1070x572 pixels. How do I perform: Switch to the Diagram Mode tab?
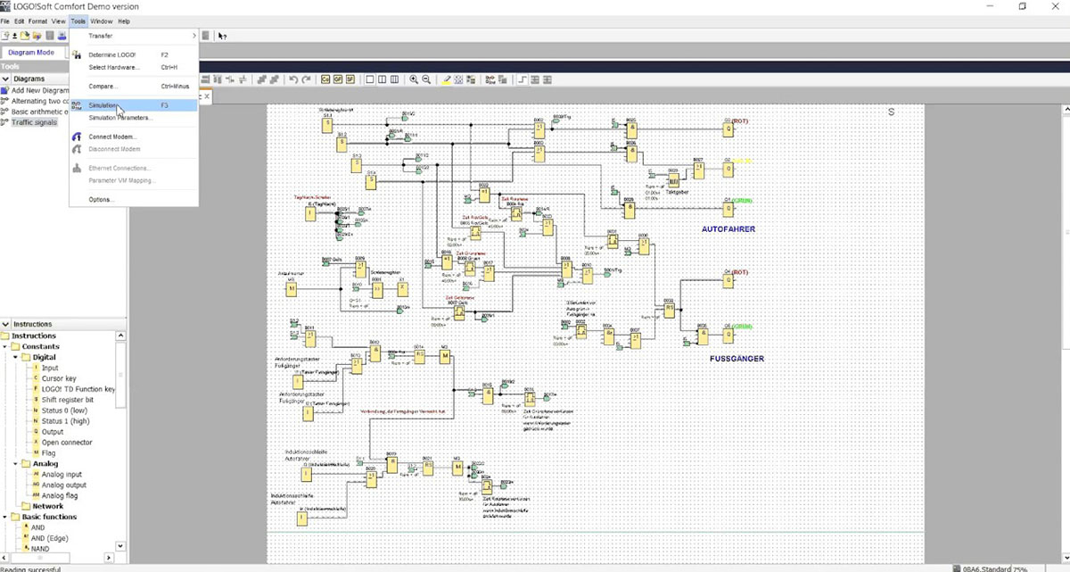point(31,53)
